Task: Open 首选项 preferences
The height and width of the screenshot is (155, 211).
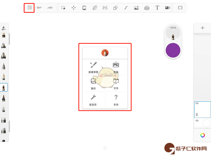Action: tap(93, 100)
